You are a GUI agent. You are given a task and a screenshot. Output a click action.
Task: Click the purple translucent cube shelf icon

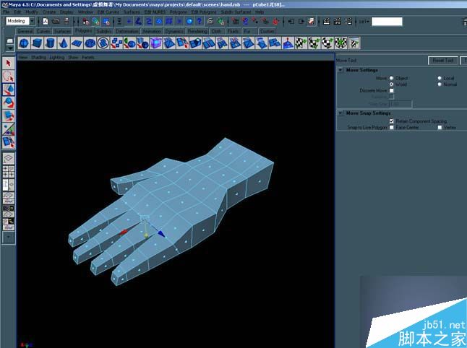pos(155,43)
